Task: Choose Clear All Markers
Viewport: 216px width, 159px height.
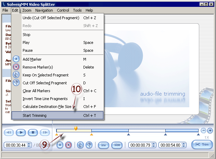Action: pyautogui.click(x=58, y=91)
